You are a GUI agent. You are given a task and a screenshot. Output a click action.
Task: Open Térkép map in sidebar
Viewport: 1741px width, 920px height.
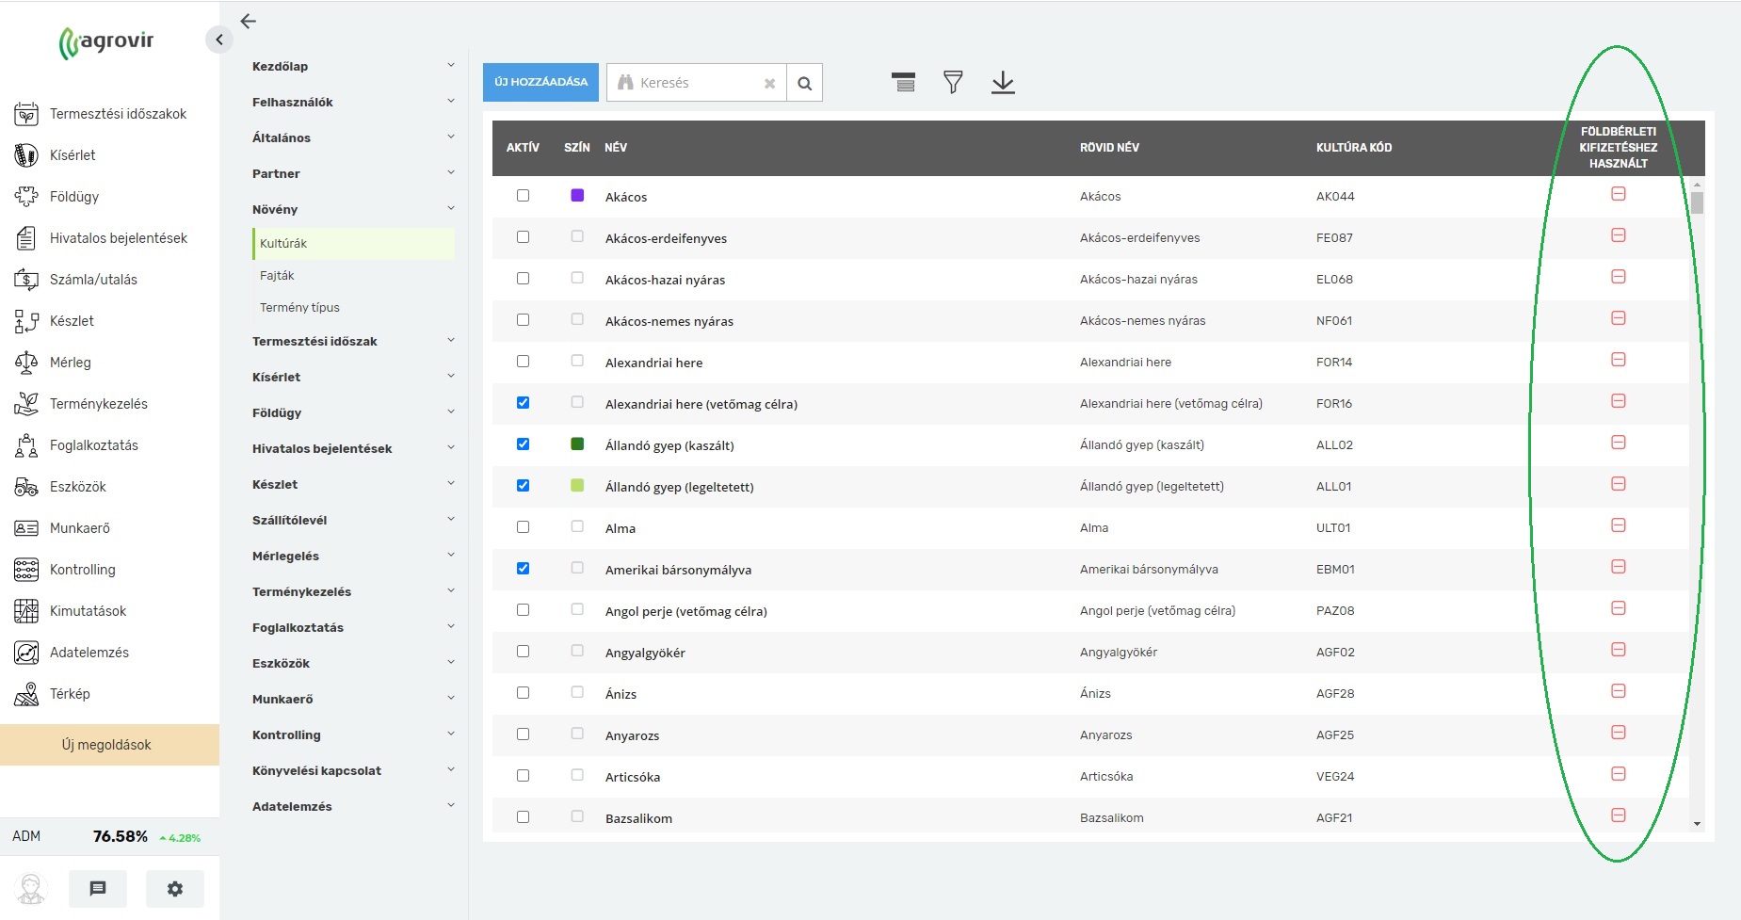tap(70, 694)
